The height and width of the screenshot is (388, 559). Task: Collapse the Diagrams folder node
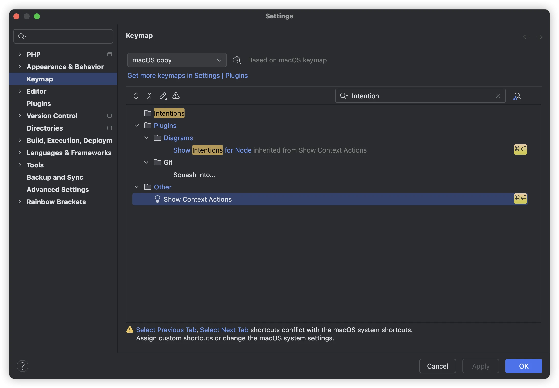146,138
